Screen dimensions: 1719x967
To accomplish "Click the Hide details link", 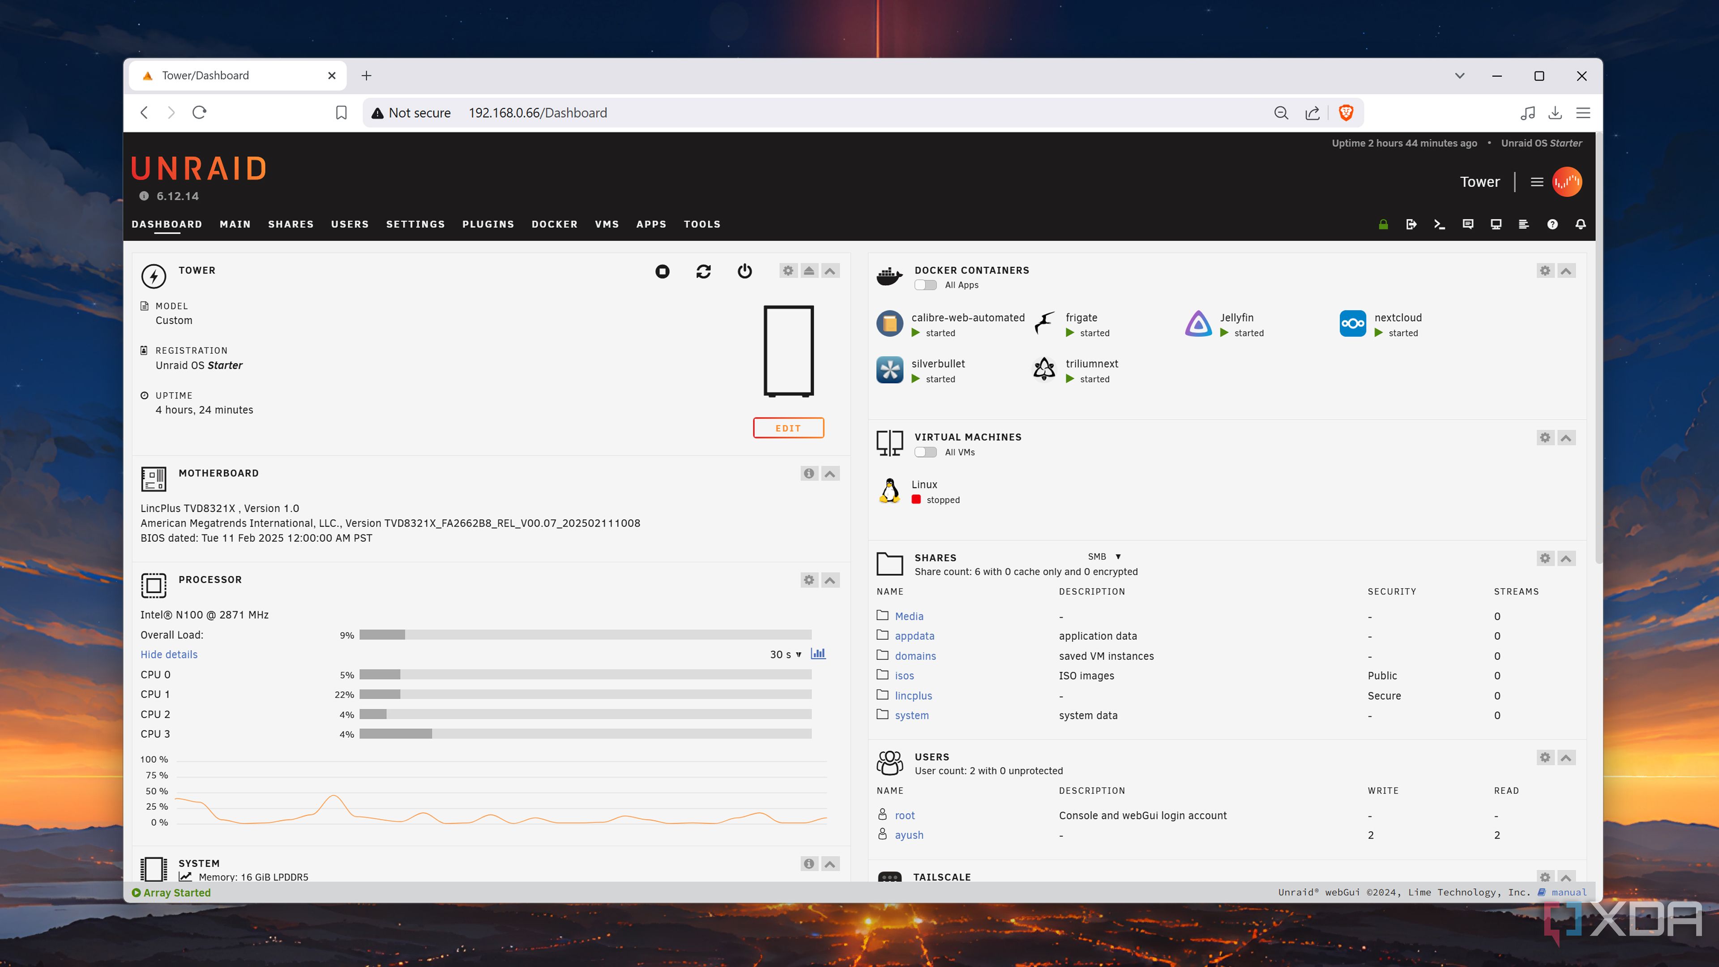I will point(169,655).
